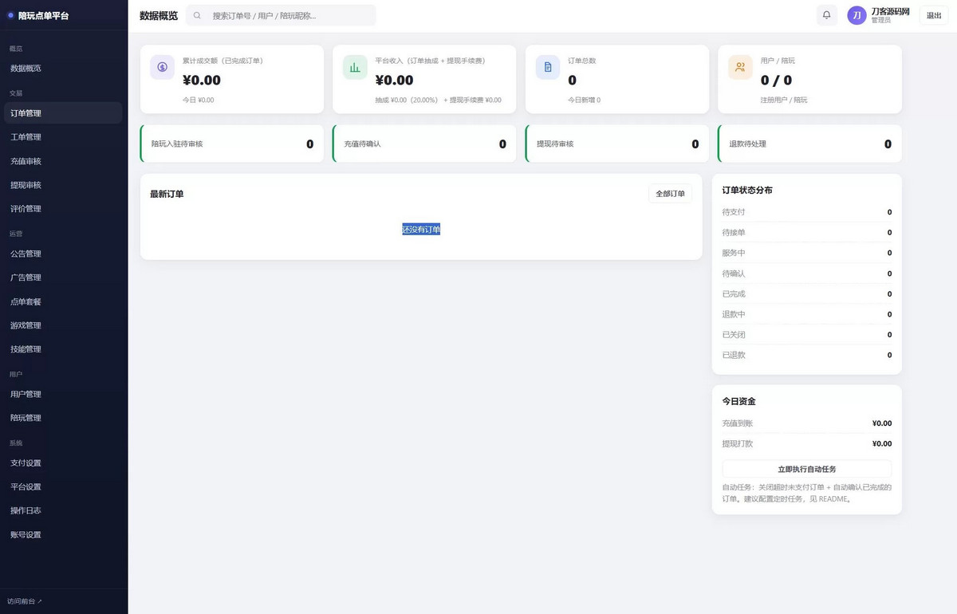Click the purple user avatar icon
This screenshot has width=957, height=614.
click(x=857, y=15)
